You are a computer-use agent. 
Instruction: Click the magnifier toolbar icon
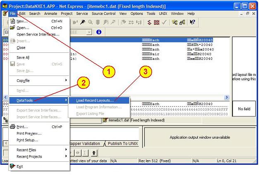click(x=90, y=22)
